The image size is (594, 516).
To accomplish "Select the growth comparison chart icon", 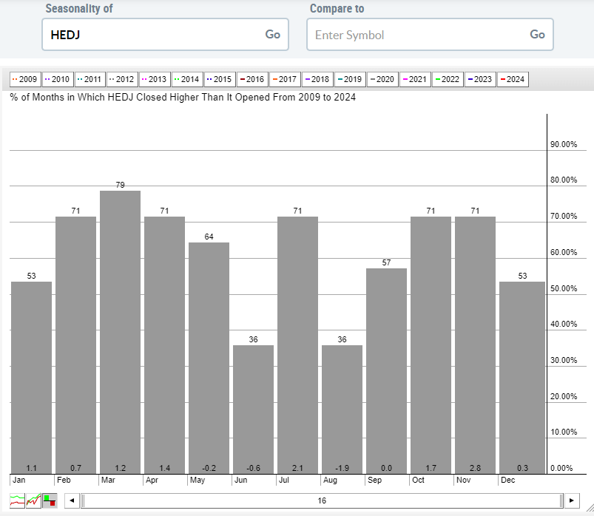I will [33, 500].
